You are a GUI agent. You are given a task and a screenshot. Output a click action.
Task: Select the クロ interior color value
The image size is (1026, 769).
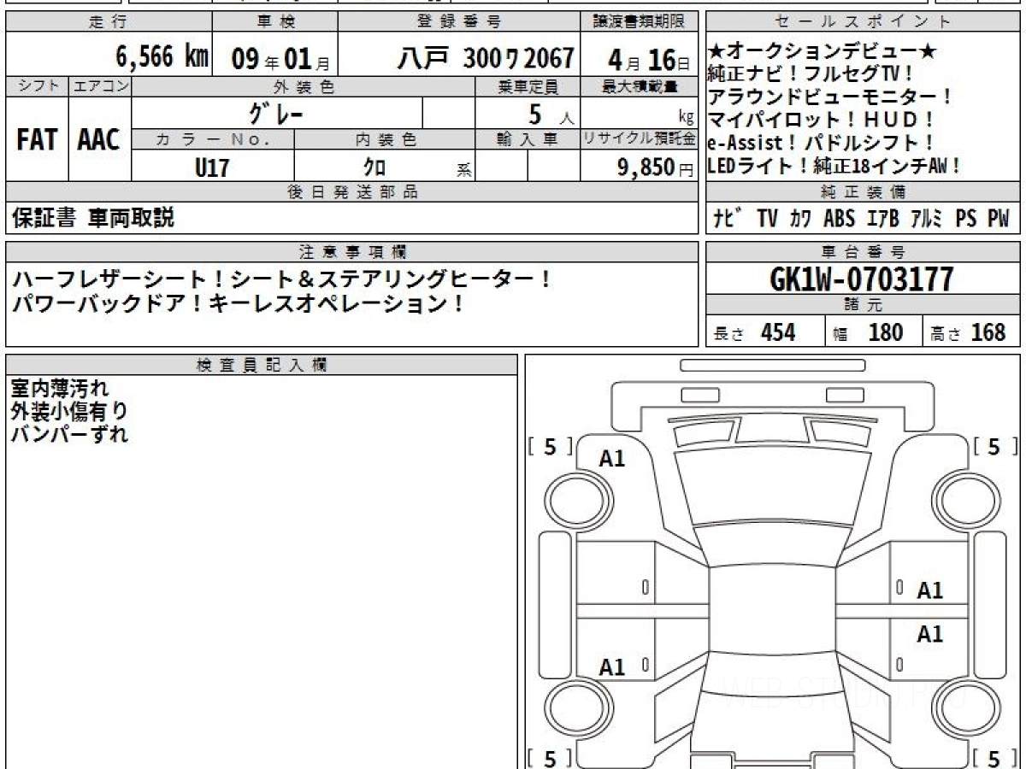pyautogui.click(x=374, y=167)
